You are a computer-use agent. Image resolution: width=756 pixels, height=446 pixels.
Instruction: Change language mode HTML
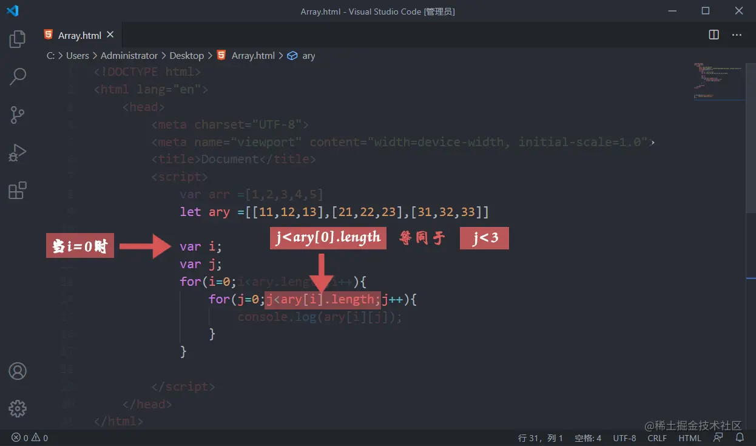[x=690, y=438]
